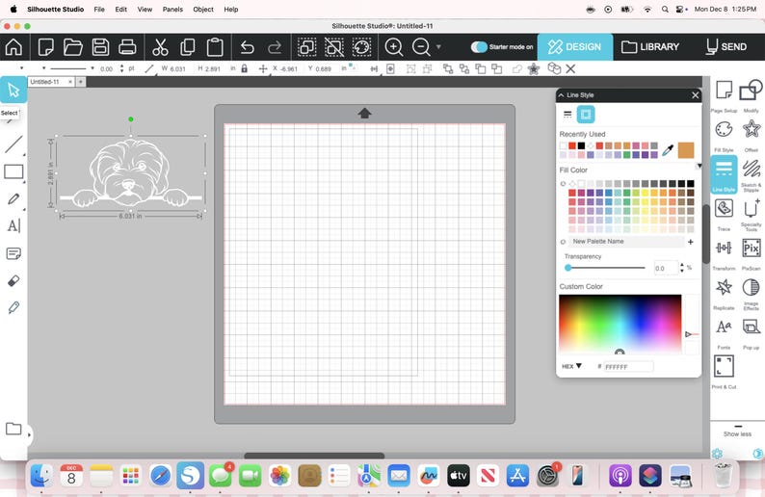Select the Rectangle drawing tool
The height and width of the screenshot is (497, 765).
[x=13, y=171]
